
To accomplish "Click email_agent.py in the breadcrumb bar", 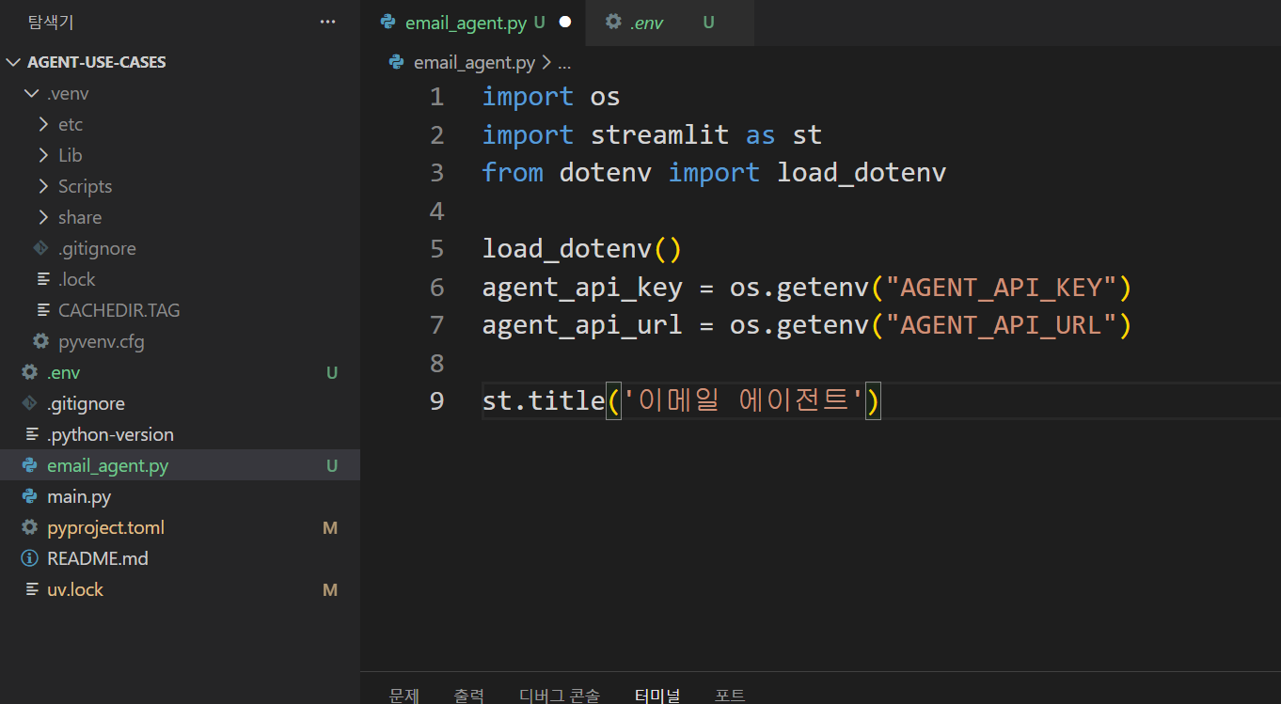I will pyautogui.click(x=473, y=63).
